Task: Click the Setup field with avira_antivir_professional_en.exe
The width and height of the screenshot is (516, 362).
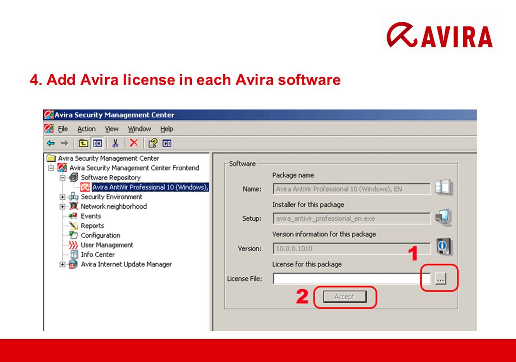Action: coord(351,218)
